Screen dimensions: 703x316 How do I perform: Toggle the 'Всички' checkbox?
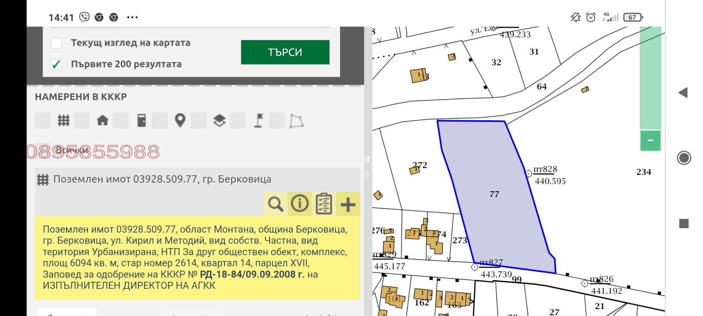coord(43,150)
